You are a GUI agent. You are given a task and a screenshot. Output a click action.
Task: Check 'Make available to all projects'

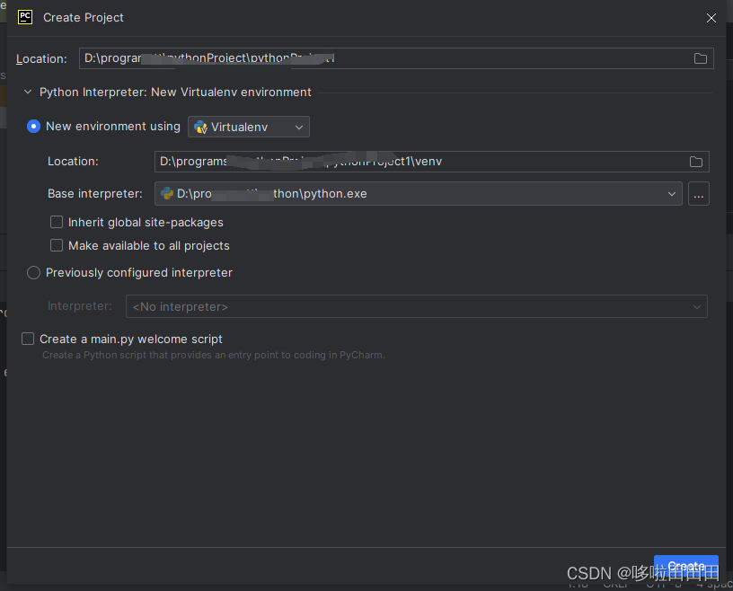pyautogui.click(x=57, y=245)
